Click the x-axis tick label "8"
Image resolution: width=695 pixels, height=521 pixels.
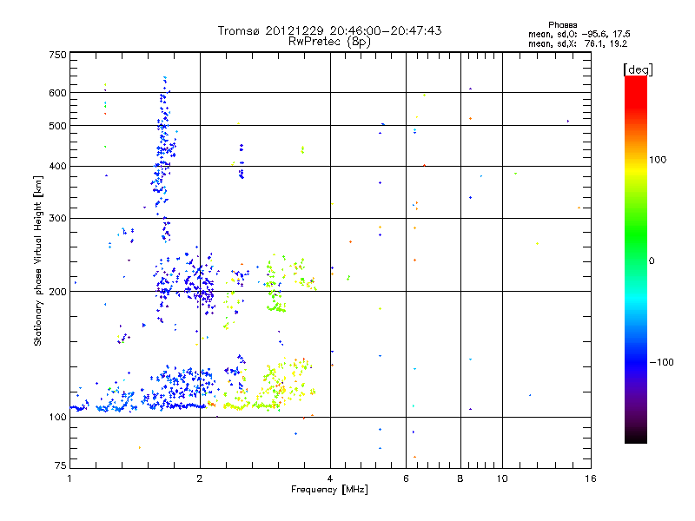click(x=460, y=478)
